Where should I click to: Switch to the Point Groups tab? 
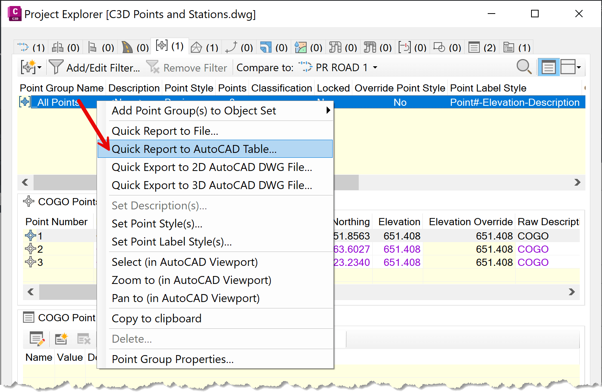[169, 46]
